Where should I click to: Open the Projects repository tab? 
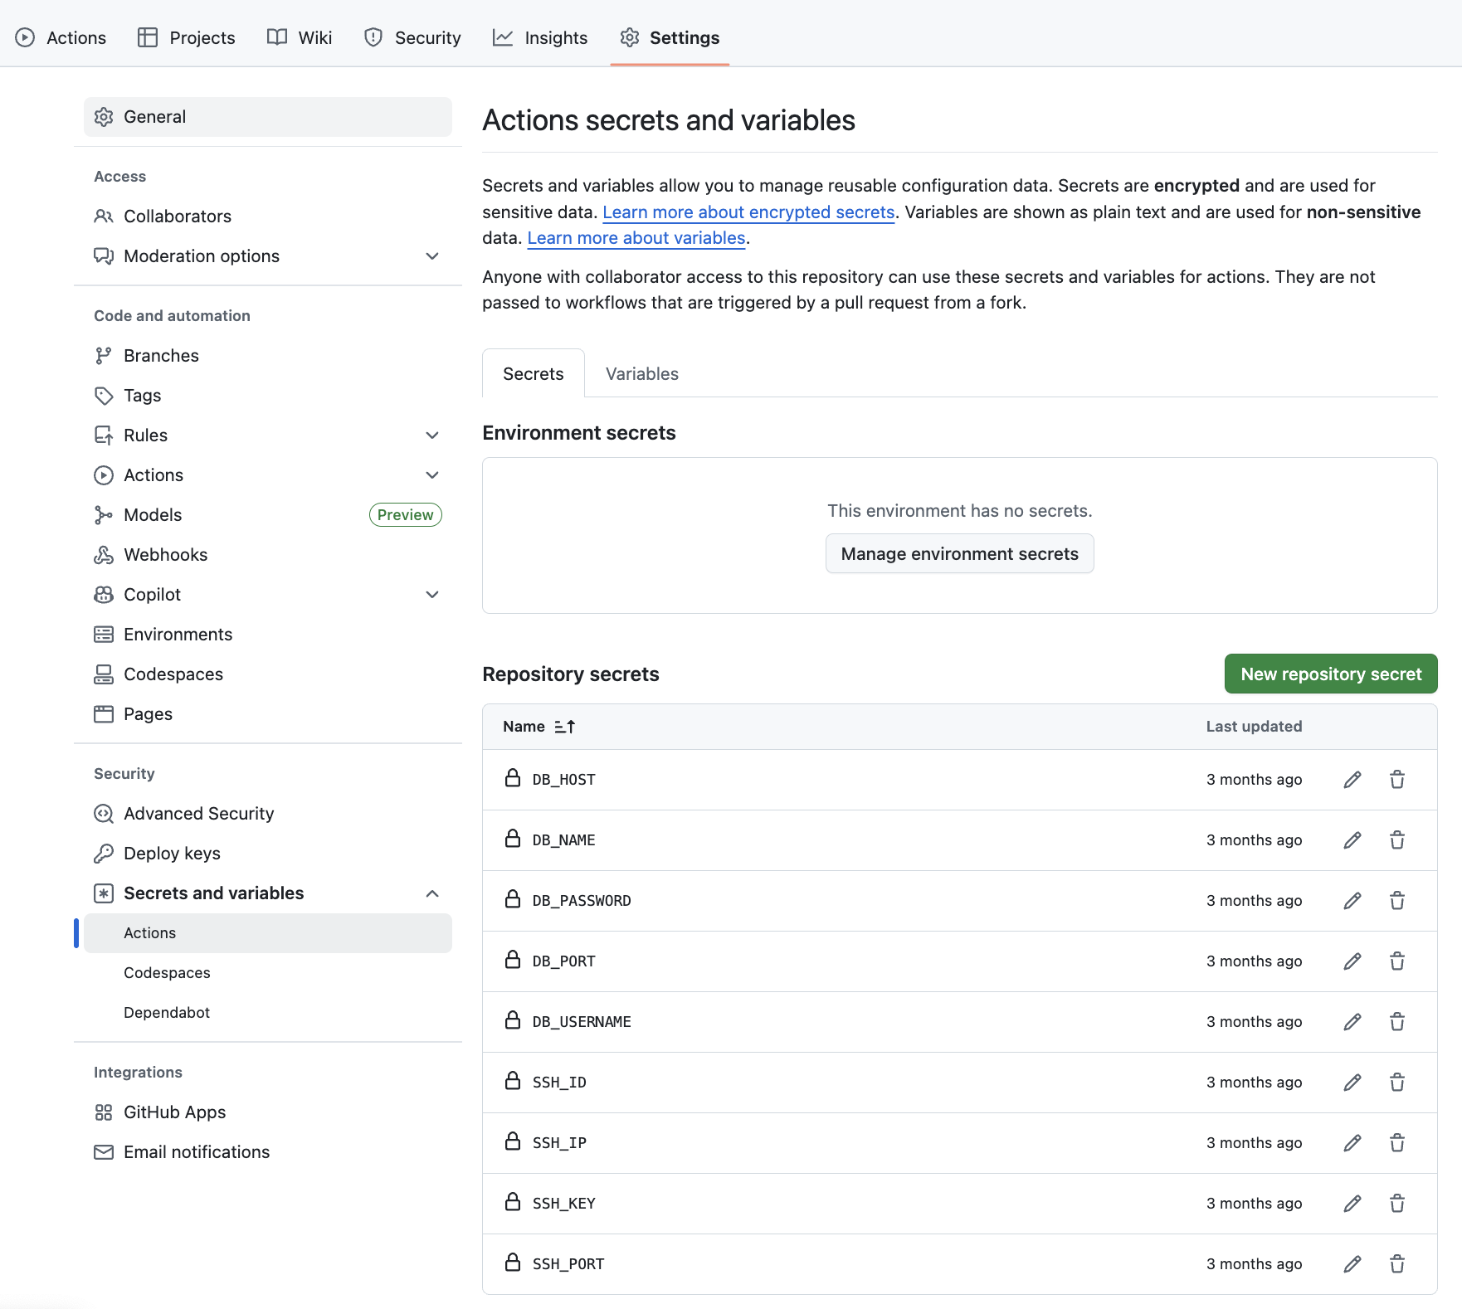186,38
